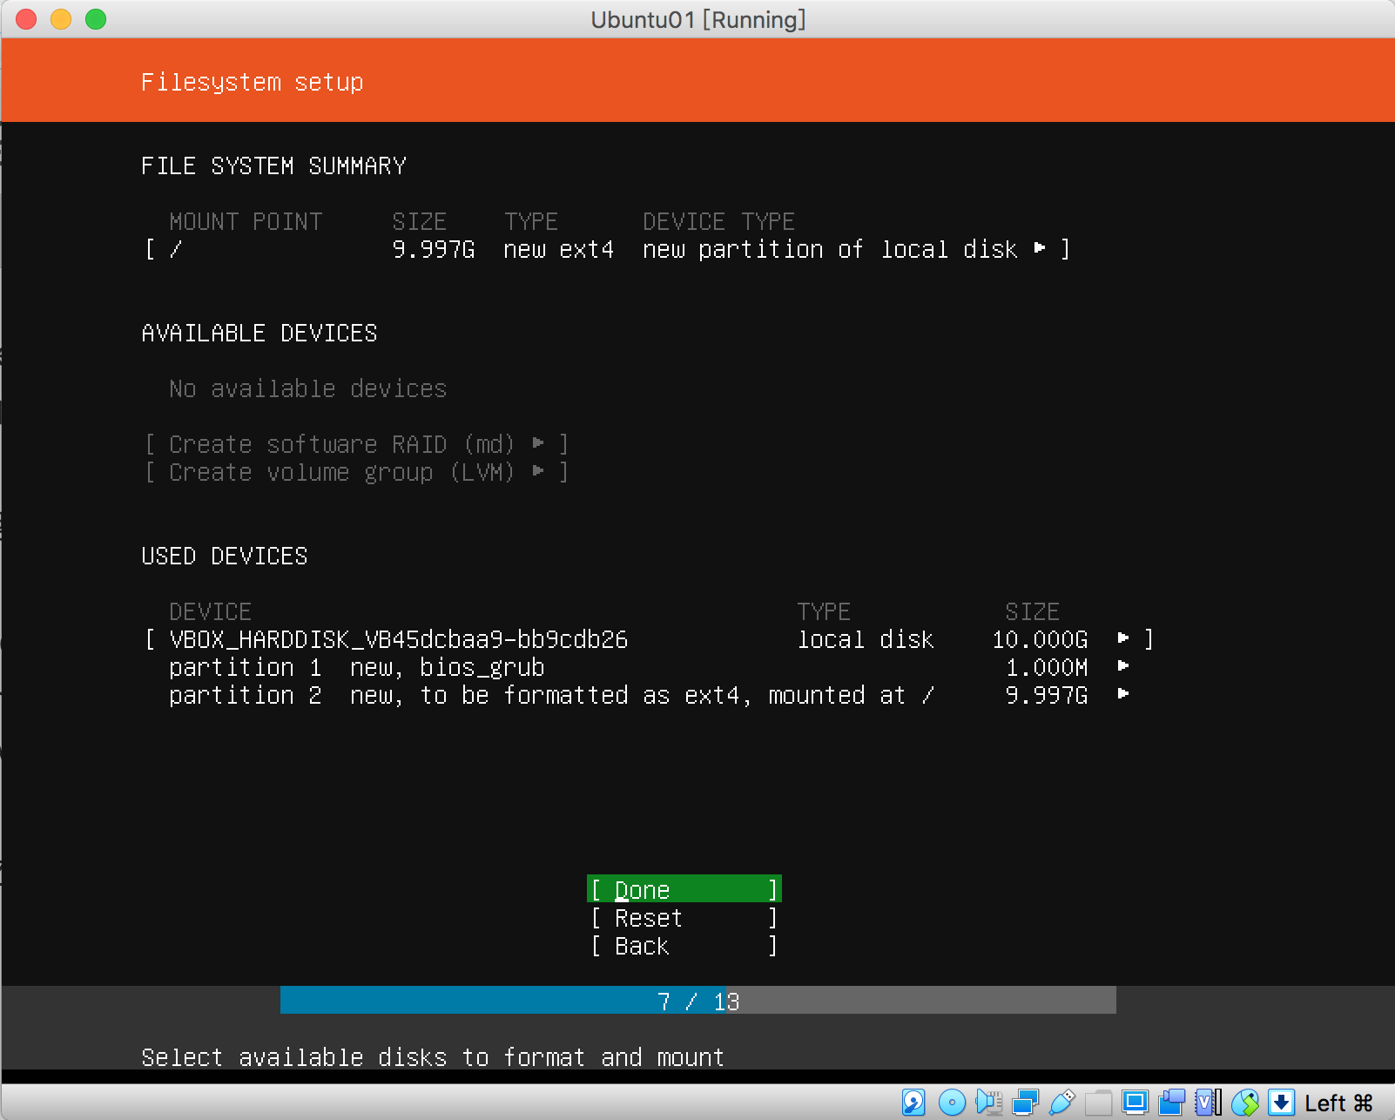
Task: Click the 1.000M partition size value
Action: coord(1047,667)
